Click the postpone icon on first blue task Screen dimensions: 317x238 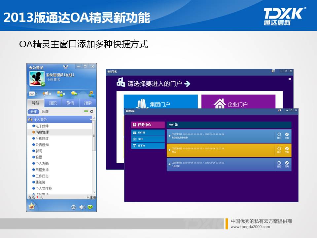tap(279, 136)
